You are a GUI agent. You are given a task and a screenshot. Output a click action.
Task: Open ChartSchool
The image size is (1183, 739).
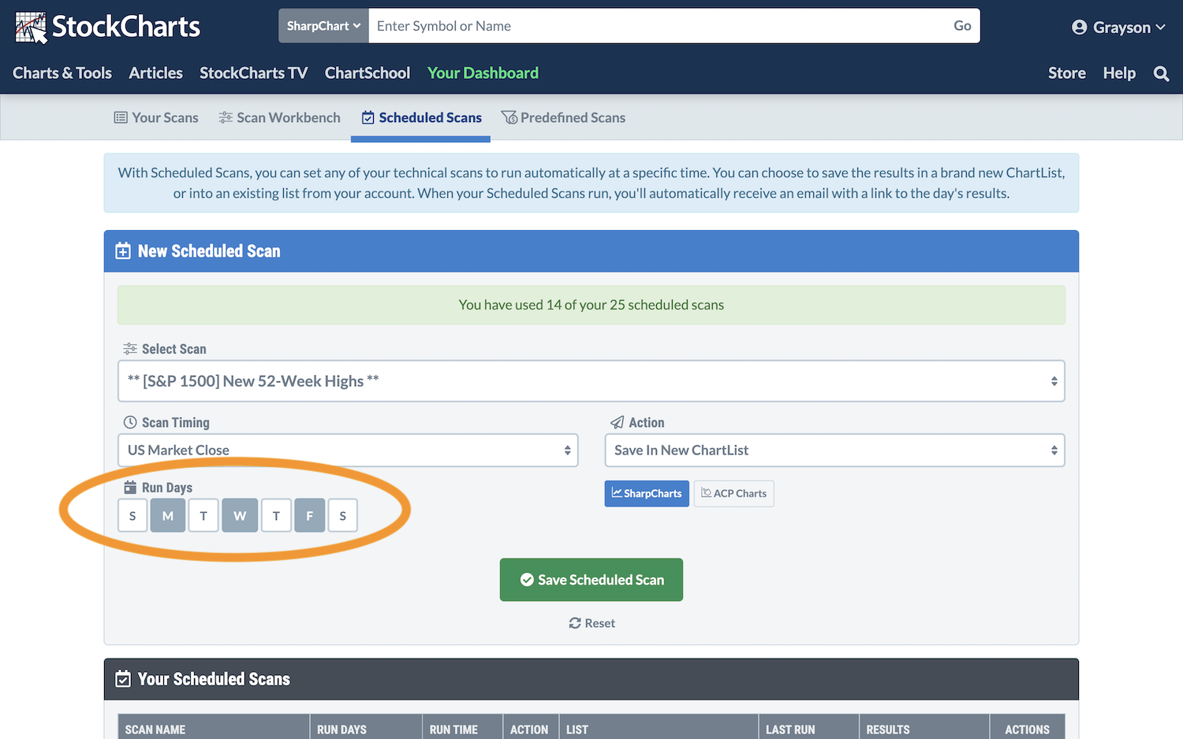pyautogui.click(x=368, y=73)
